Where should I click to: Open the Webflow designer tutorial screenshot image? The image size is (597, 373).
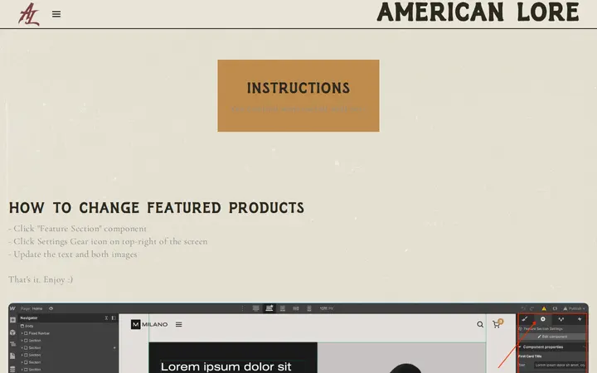(298, 338)
